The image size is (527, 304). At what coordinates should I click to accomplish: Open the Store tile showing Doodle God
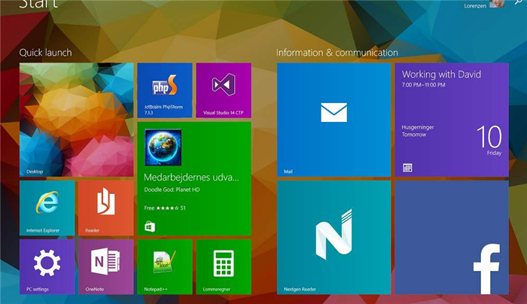(194, 178)
